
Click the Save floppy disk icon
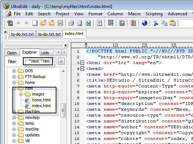pyautogui.click(x=60, y=23)
